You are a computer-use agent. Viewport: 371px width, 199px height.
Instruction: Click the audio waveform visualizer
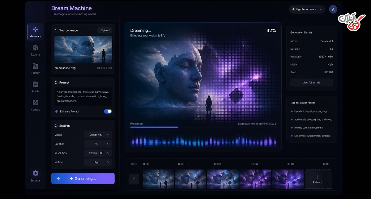(203, 141)
